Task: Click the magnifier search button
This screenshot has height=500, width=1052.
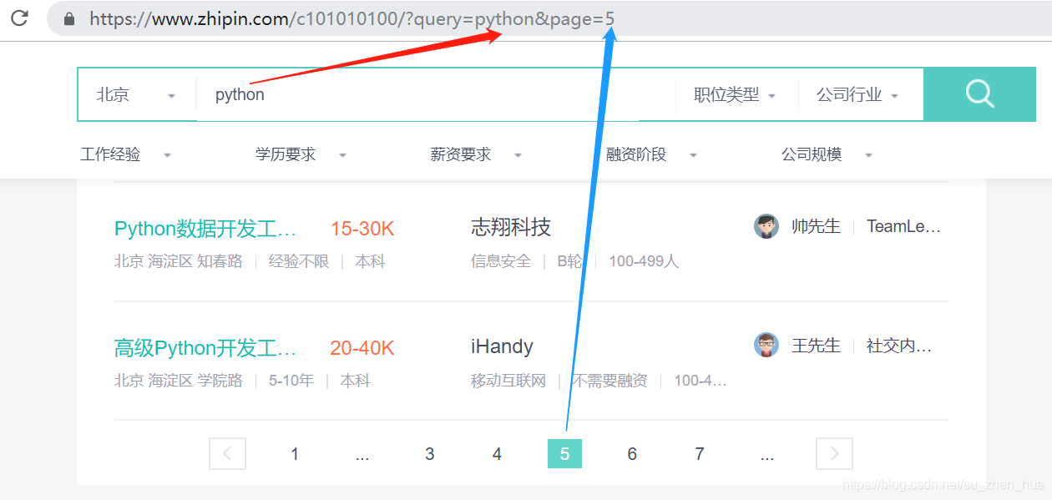Action: tap(979, 94)
